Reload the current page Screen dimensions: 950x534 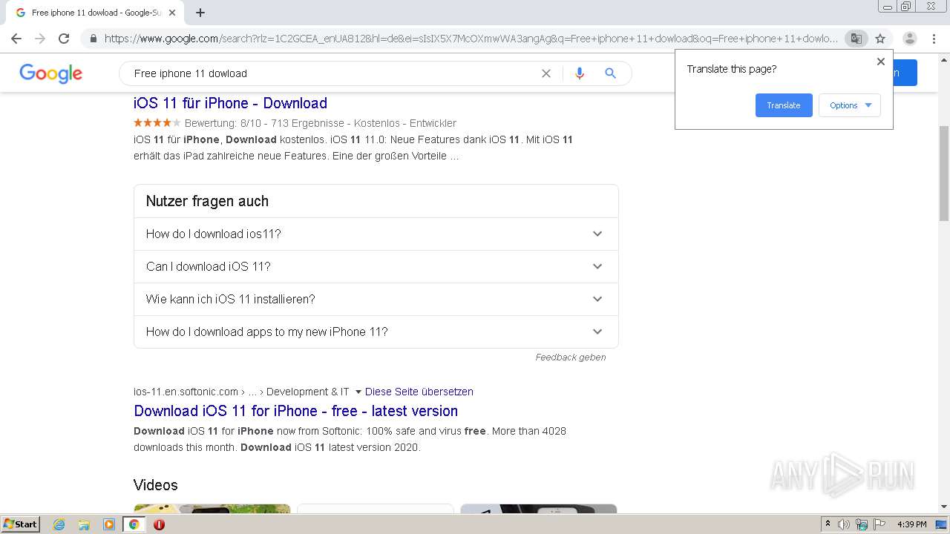64,39
